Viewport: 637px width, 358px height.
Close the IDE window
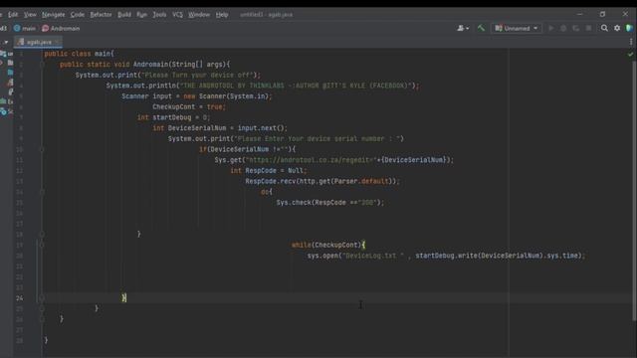tap(625, 14)
